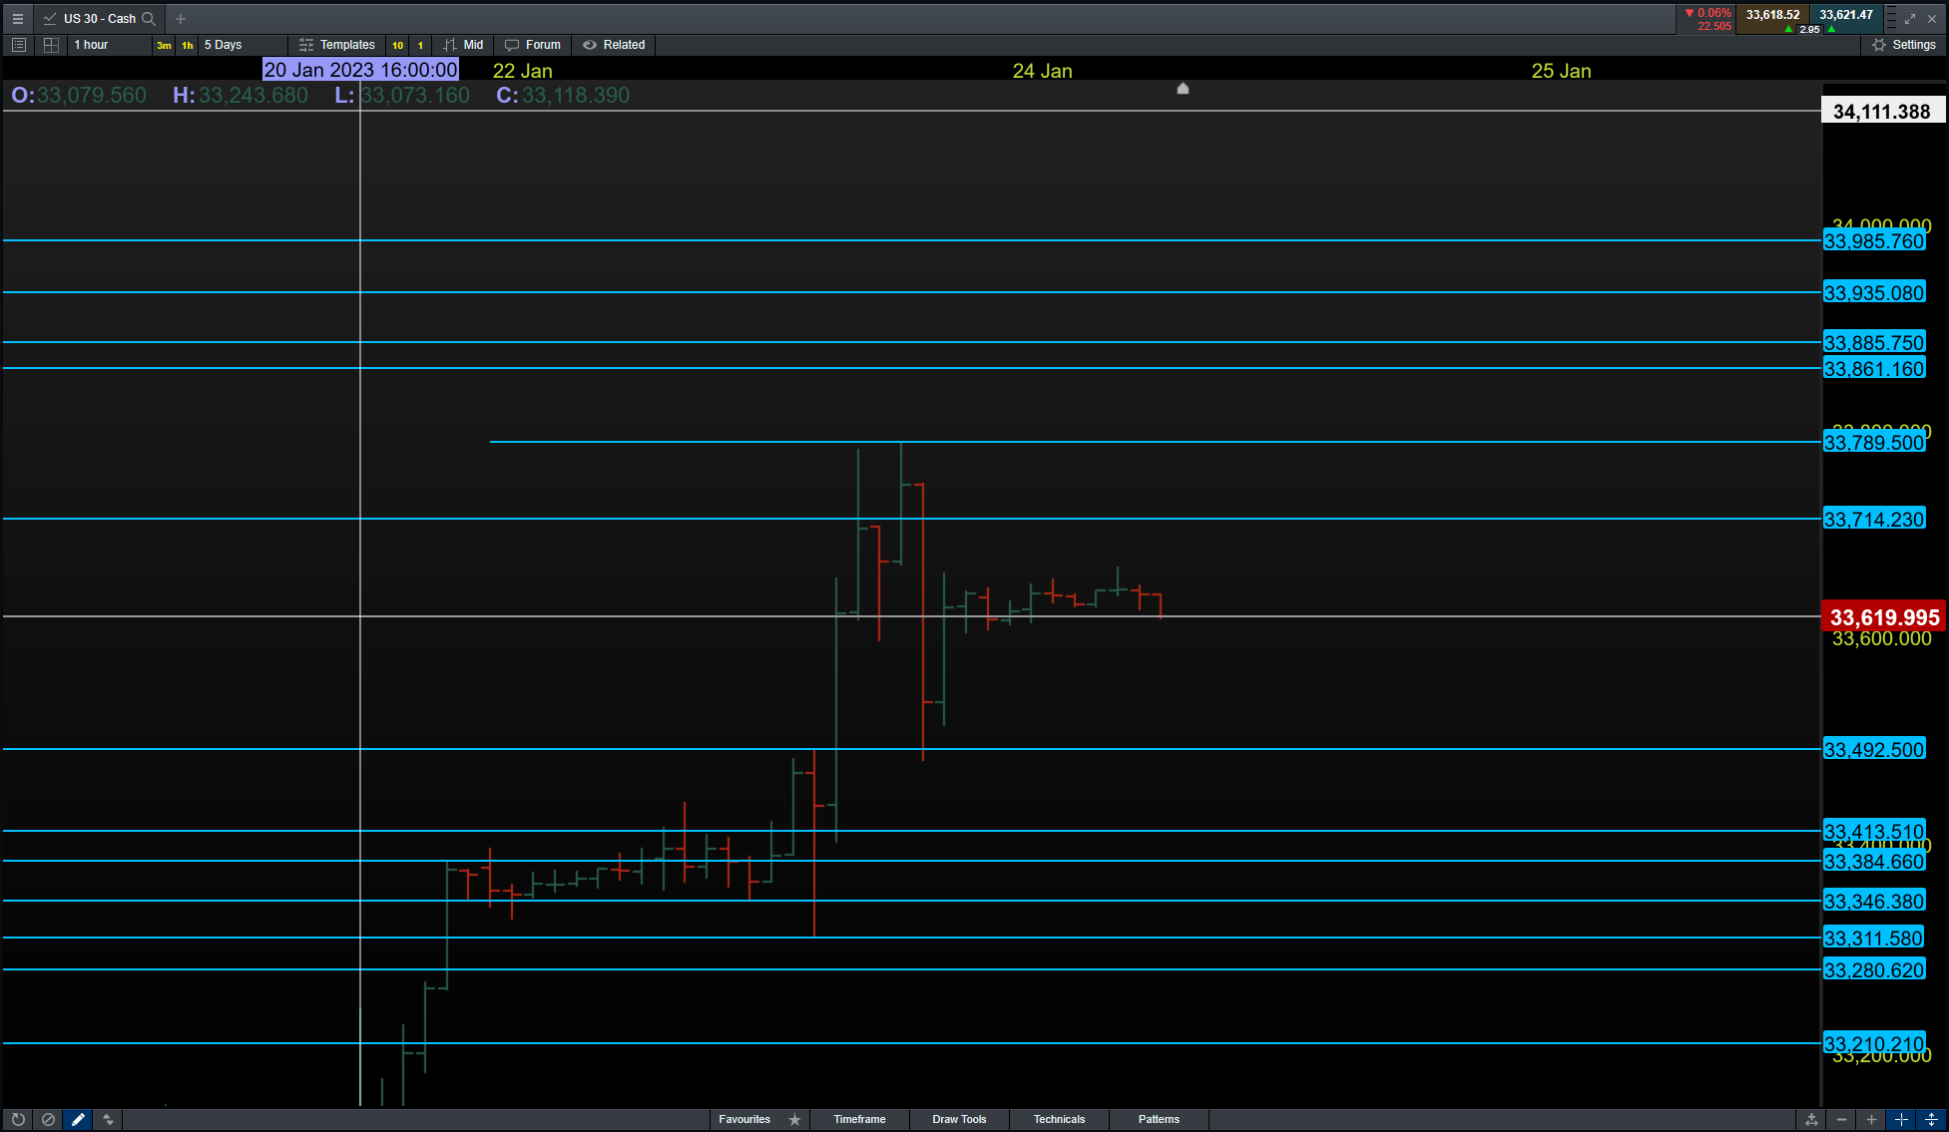Toggle the 3m quick interval button
The width and height of the screenshot is (1949, 1132).
click(x=164, y=46)
